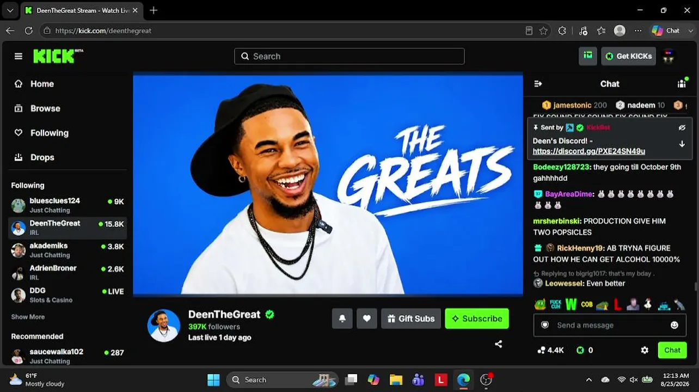
Task: Focus the Send a message field
Action: point(610,325)
